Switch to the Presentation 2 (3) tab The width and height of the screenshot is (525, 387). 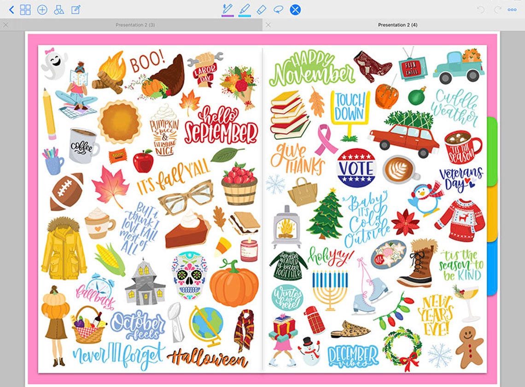click(134, 25)
